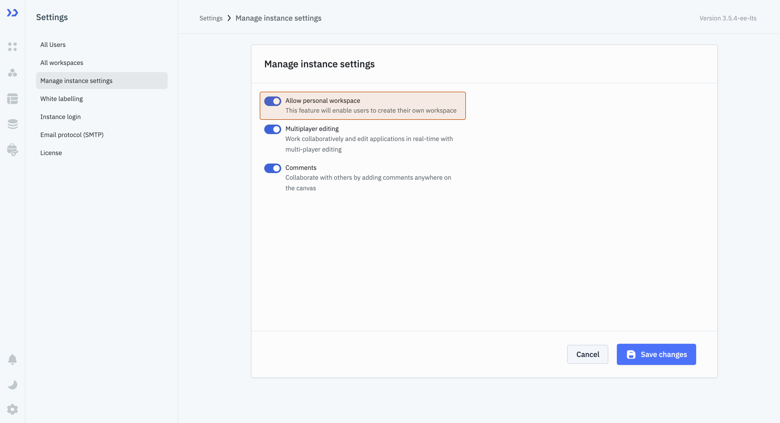Open the settings gear at sidebar bottom

pyautogui.click(x=12, y=409)
